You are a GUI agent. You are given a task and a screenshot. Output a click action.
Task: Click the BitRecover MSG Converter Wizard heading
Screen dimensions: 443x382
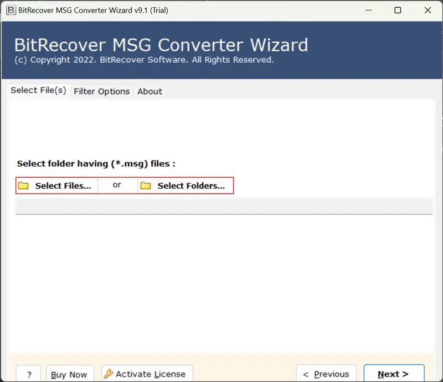[161, 45]
